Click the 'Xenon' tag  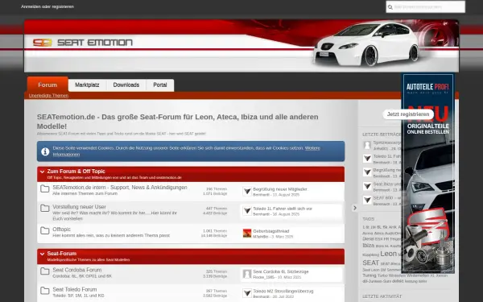coord(442,275)
